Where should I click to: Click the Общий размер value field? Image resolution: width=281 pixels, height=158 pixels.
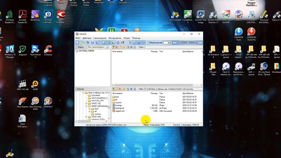pos(168,43)
